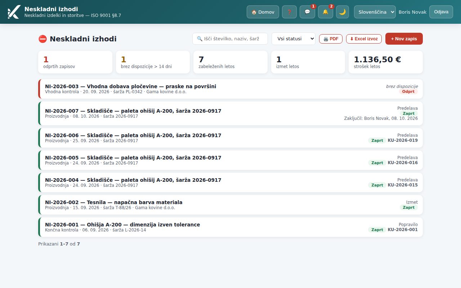
Task: Click the odprtih zapisov summary card
Action: coord(75,62)
